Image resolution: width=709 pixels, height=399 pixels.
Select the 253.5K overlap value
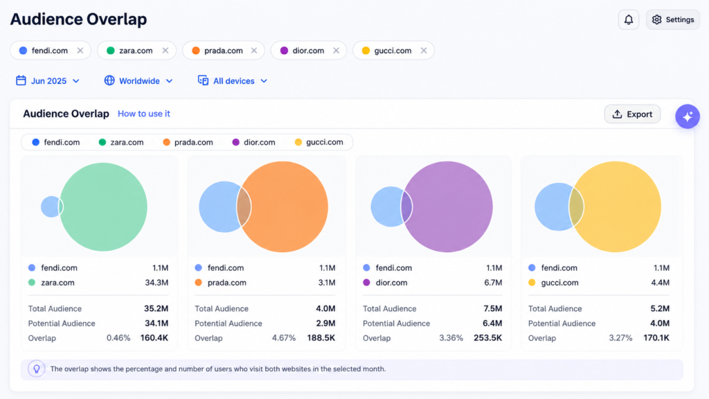(488, 338)
